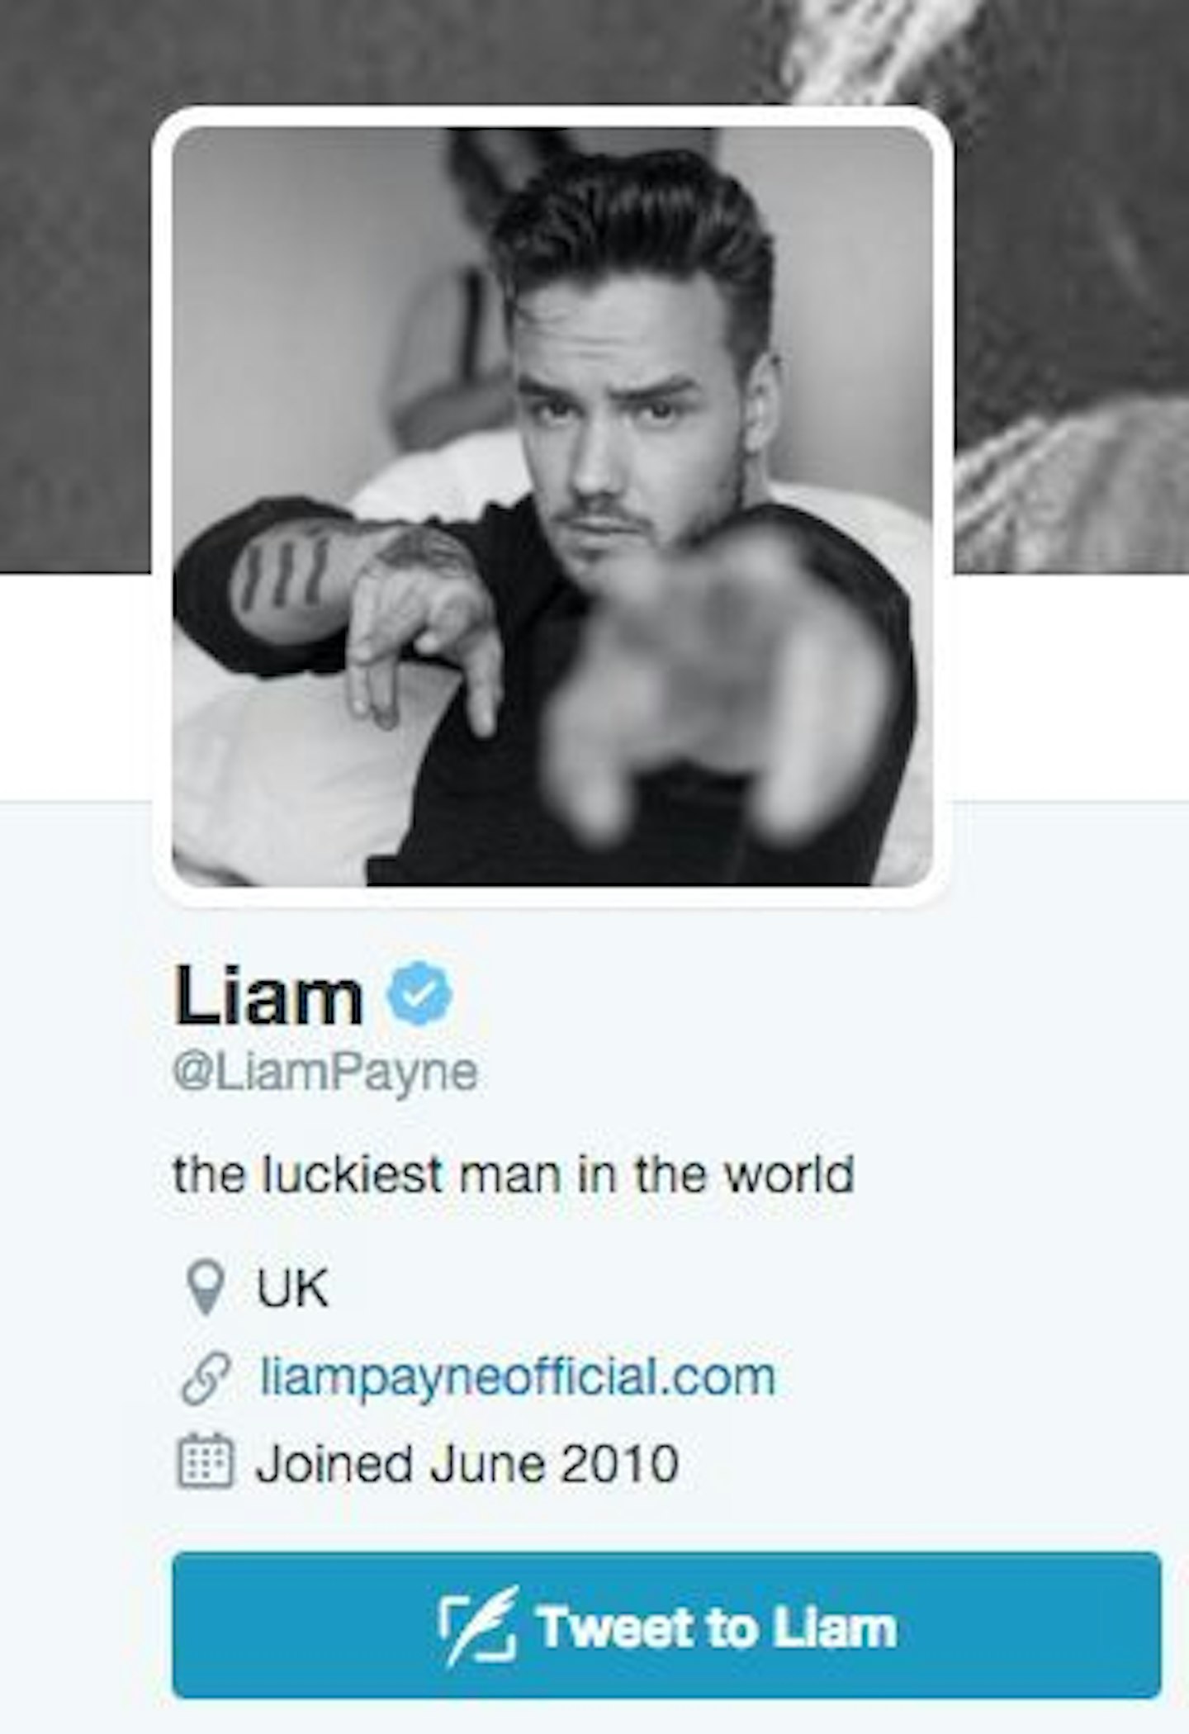Viewport: 1189px width, 1734px height.
Task: Select the @LiamPayne handle
Action: click(325, 1074)
